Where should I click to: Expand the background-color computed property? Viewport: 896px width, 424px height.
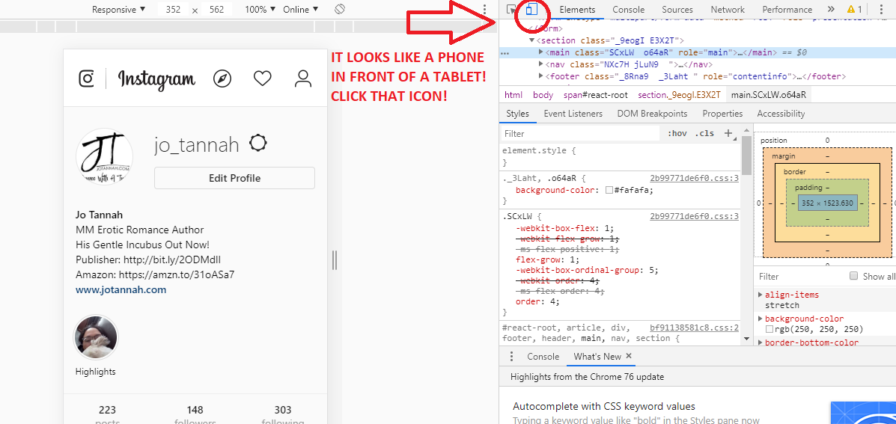coord(760,319)
